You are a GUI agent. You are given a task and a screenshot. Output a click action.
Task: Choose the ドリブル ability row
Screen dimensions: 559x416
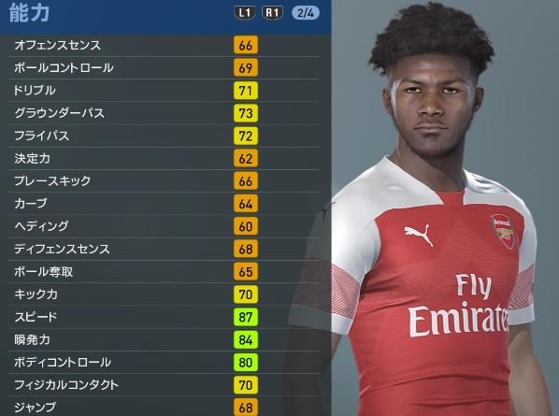click(x=164, y=91)
